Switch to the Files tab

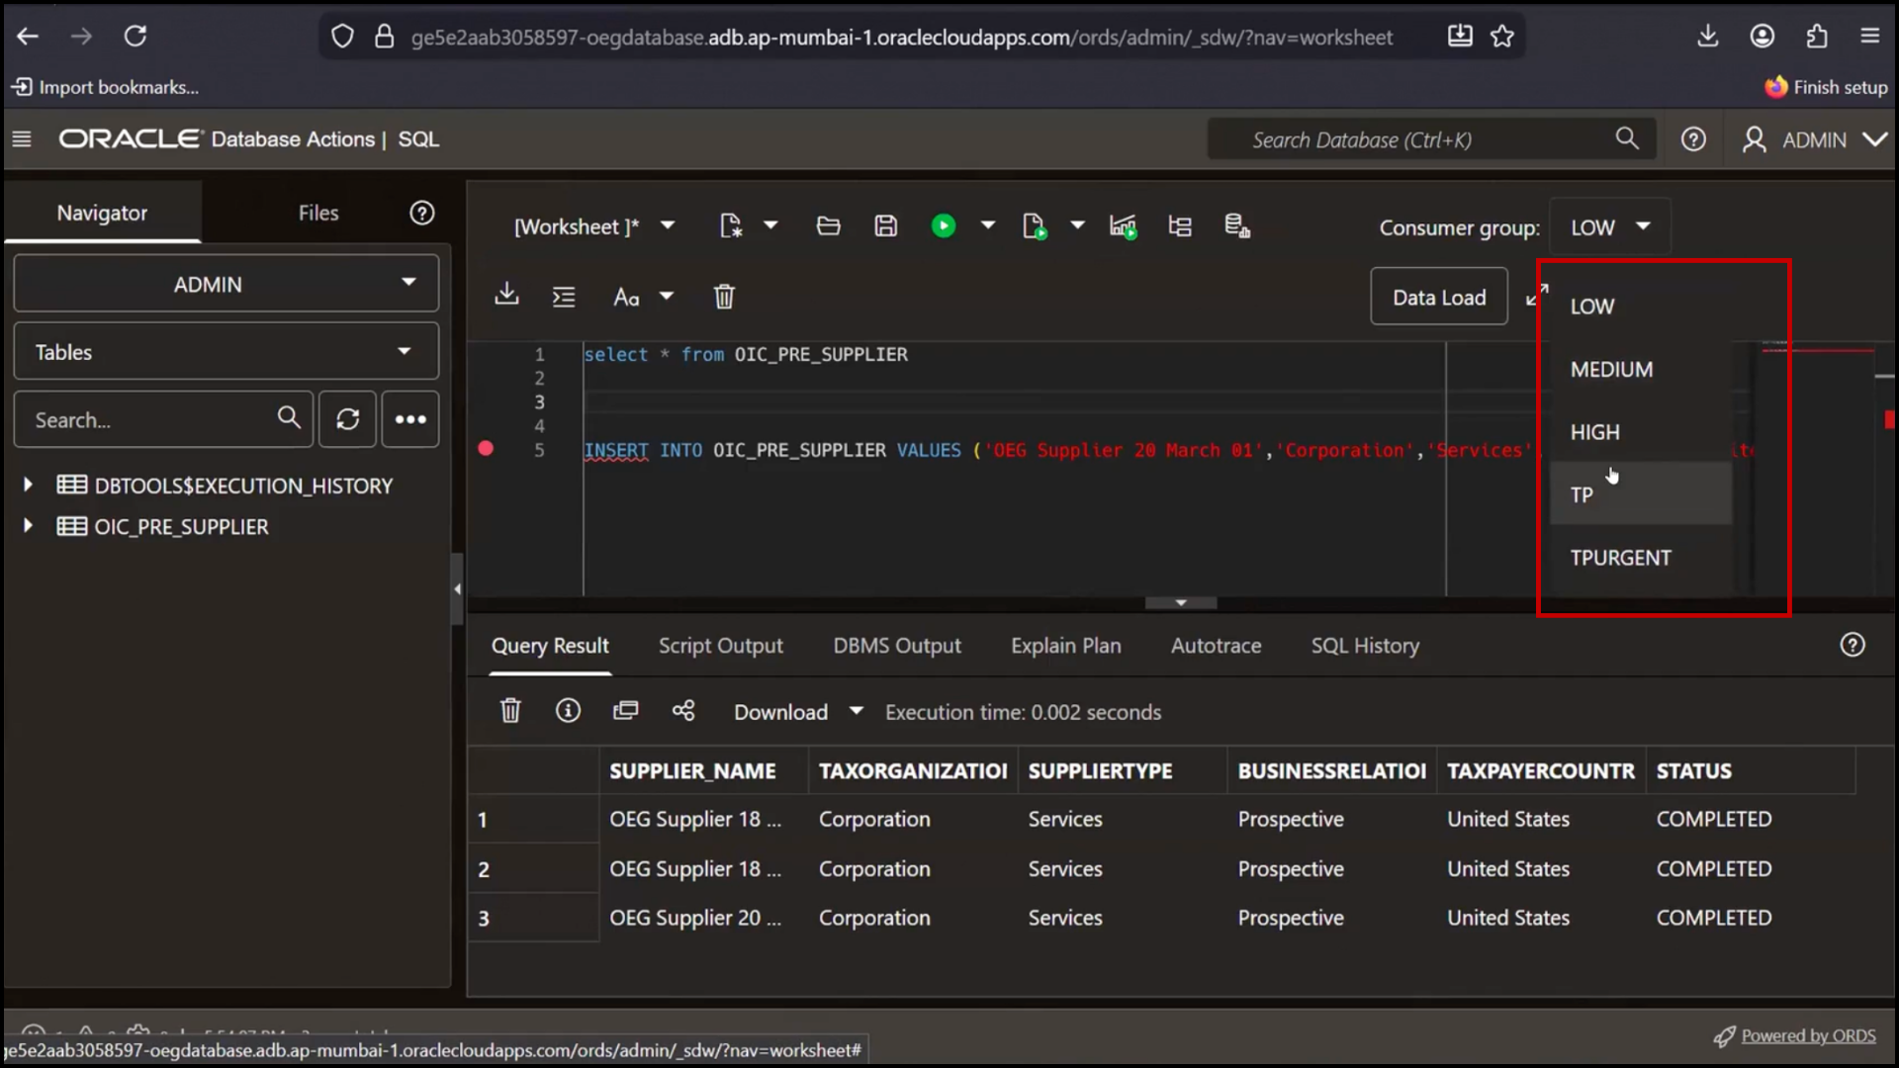[318, 213]
